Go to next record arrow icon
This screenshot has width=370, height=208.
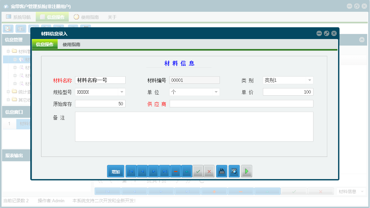coord(153,171)
